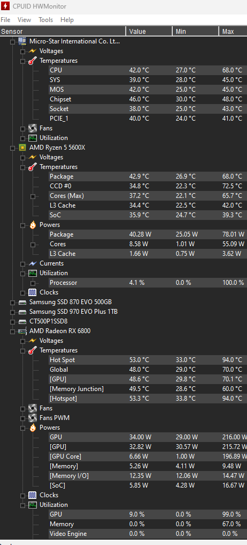Image resolution: width=247 pixels, height=545 pixels.
Task: Click the 78.01 W package max value
Action: (x=233, y=234)
